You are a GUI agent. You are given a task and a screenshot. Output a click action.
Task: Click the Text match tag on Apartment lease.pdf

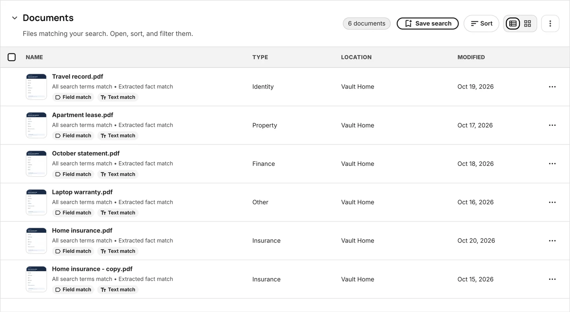(118, 135)
